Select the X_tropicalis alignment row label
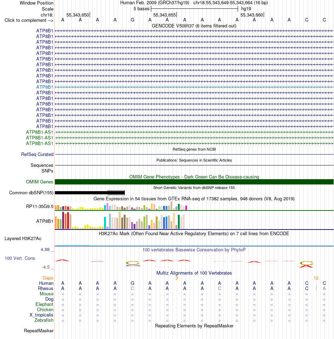This screenshot has height=339, width=334. coord(41,315)
